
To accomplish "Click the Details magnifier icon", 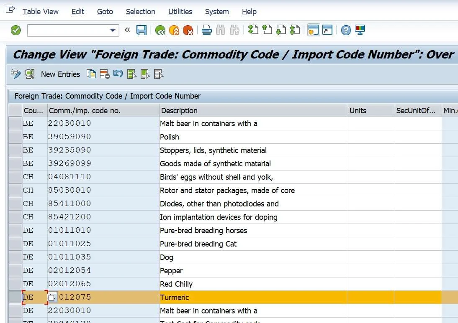I will [29, 74].
